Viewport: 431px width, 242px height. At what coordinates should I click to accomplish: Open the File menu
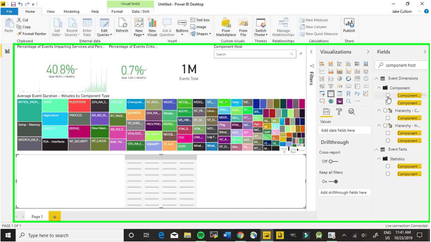point(10,12)
